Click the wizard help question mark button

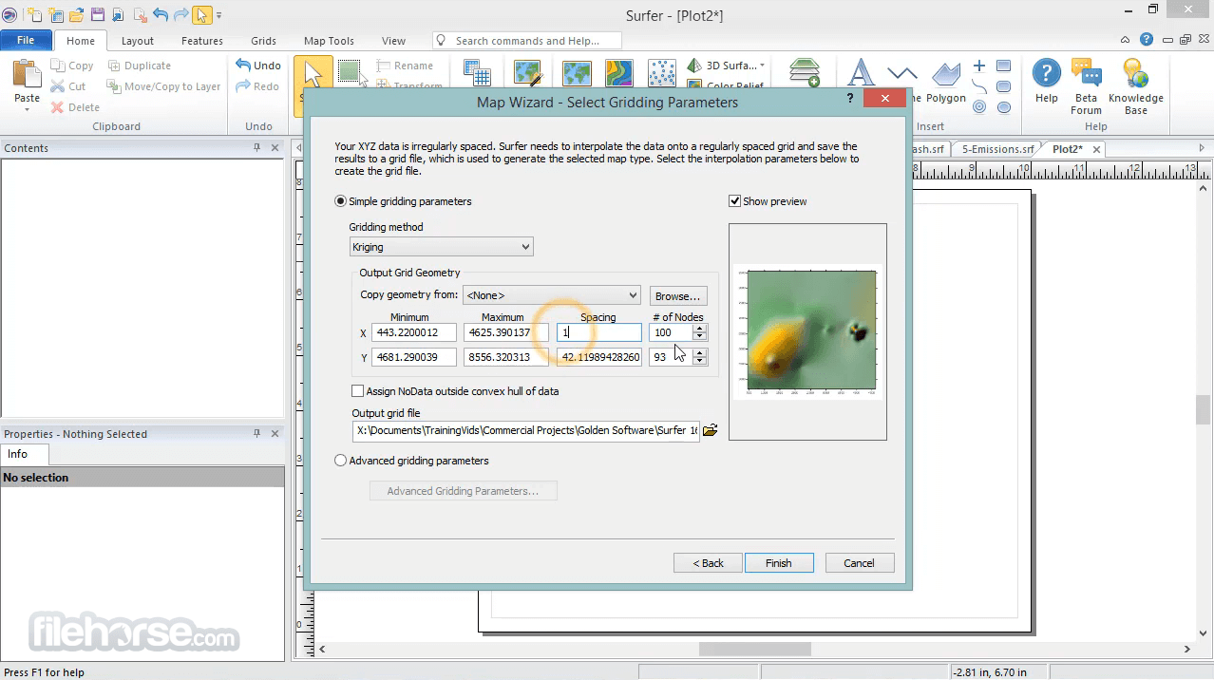click(850, 99)
